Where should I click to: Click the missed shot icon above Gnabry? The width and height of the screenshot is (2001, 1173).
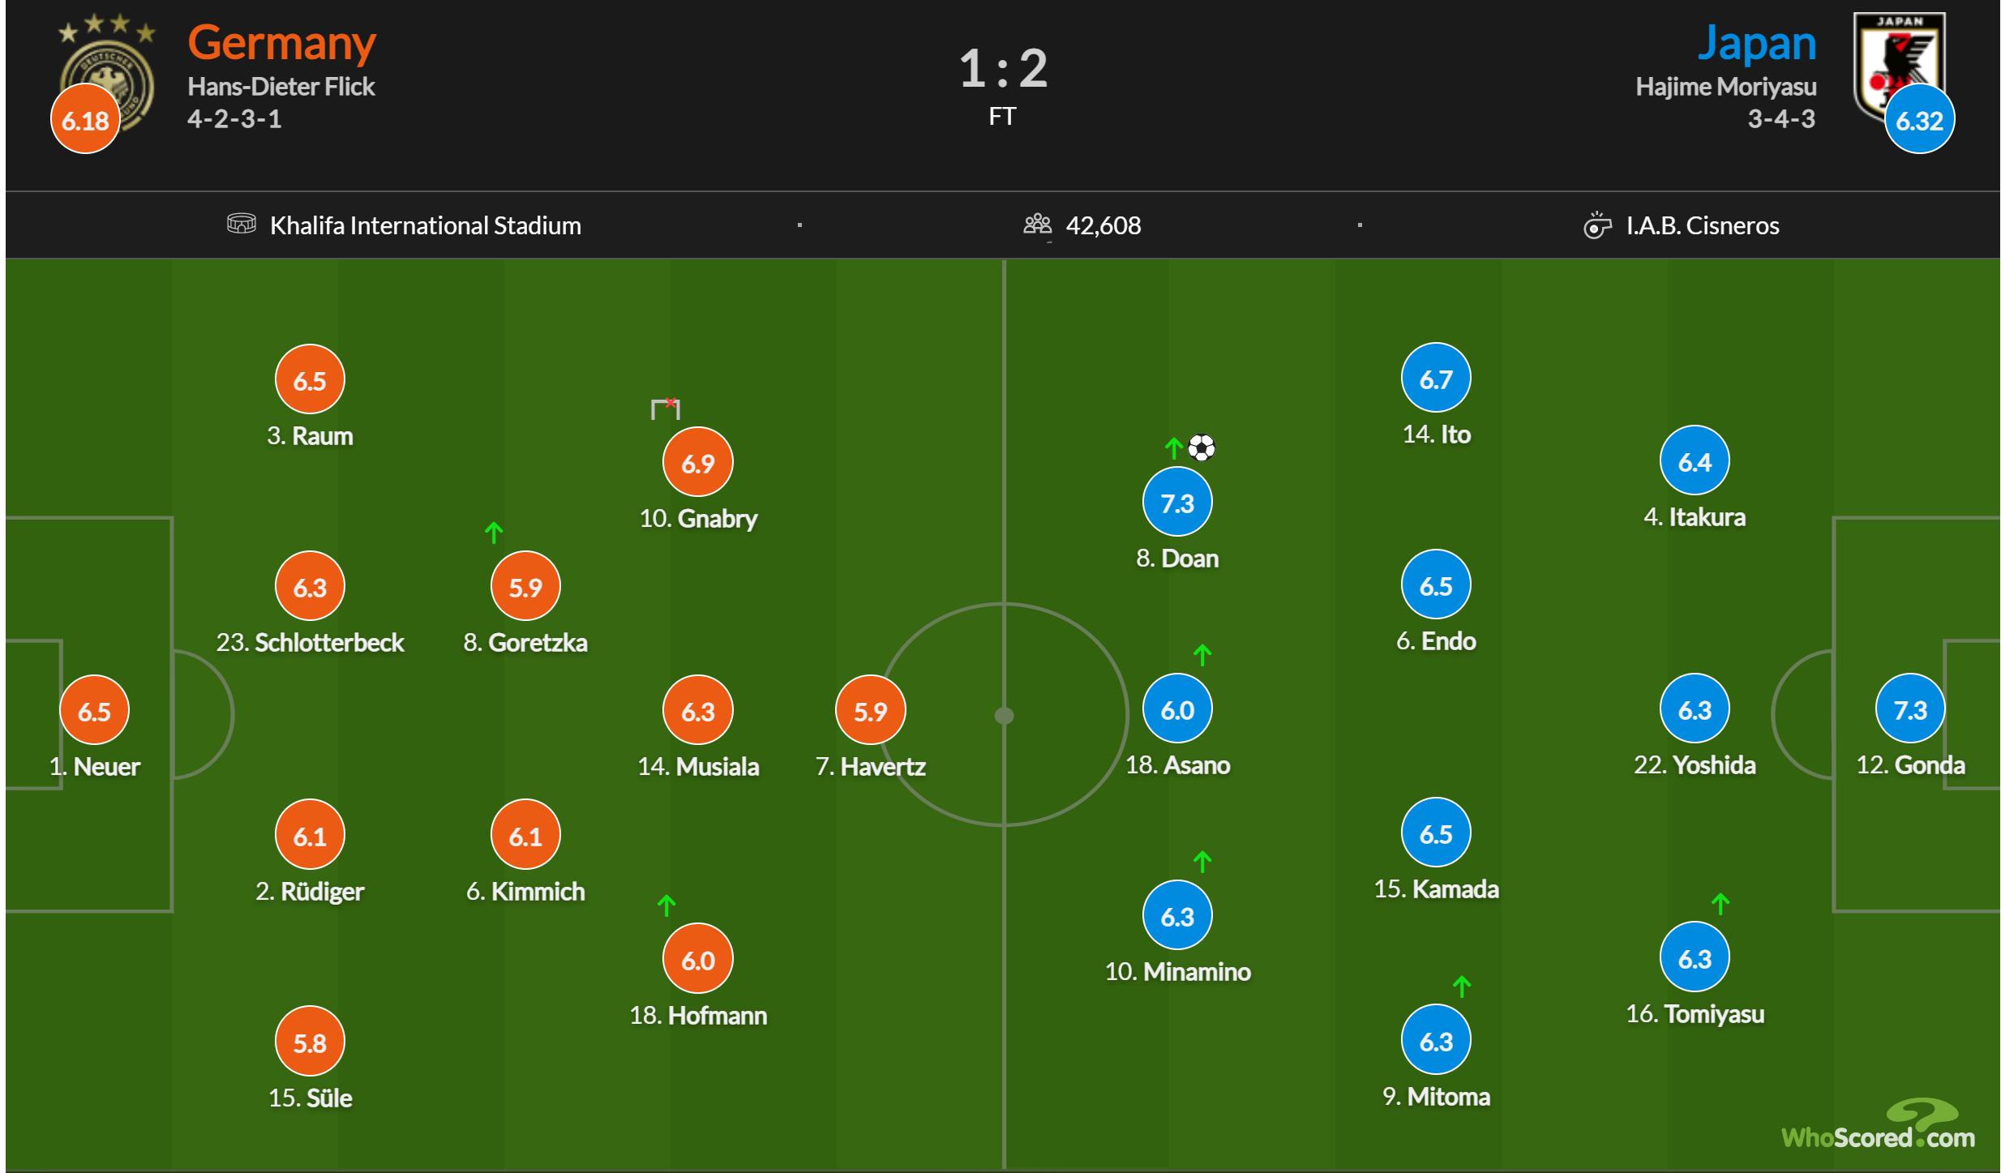666,409
